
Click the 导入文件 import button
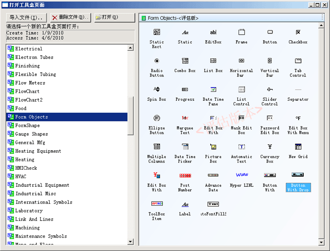(26, 17)
